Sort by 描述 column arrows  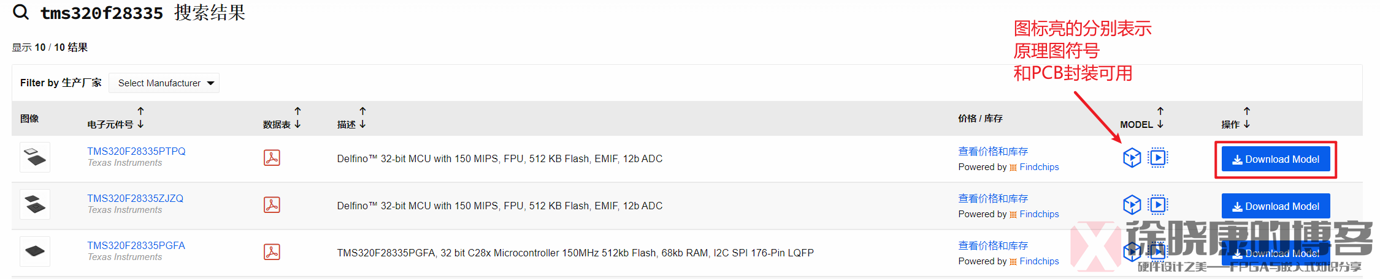(x=362, y=117)
